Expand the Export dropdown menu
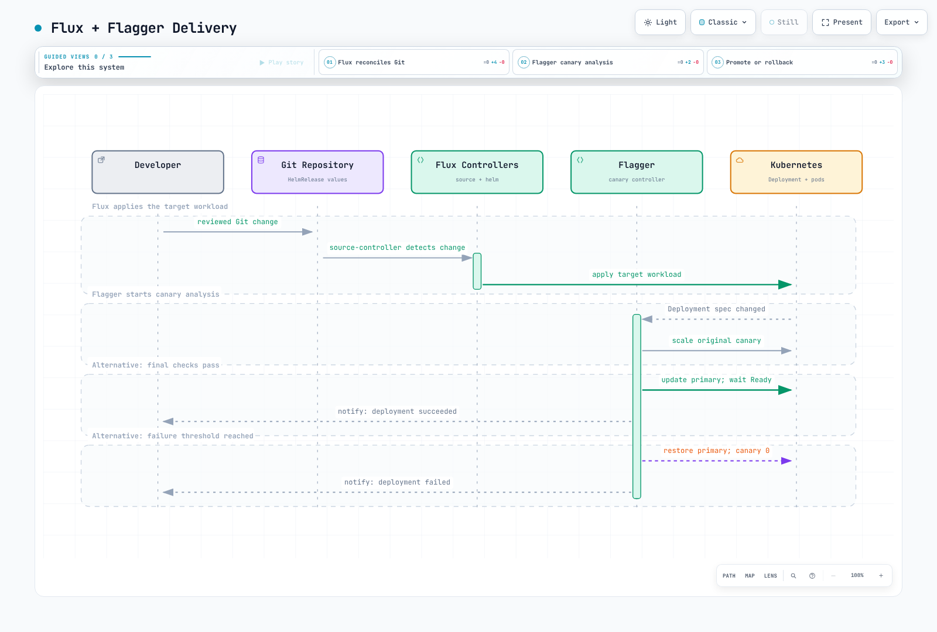This screenshot has width=937, height=632. click(x=902, y=22)
